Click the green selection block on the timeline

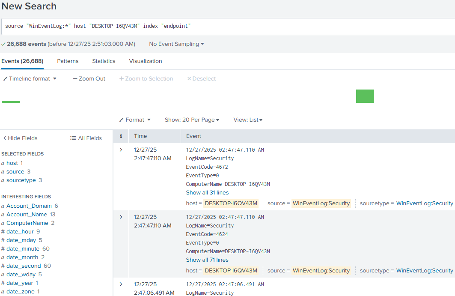[365, 96]
